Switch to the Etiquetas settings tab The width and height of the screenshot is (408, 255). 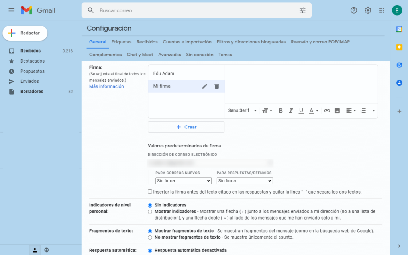click(x=121, y=42)
